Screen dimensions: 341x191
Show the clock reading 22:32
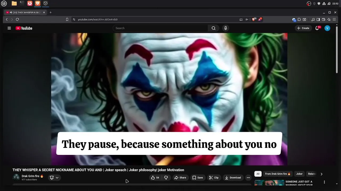point(335,3)
